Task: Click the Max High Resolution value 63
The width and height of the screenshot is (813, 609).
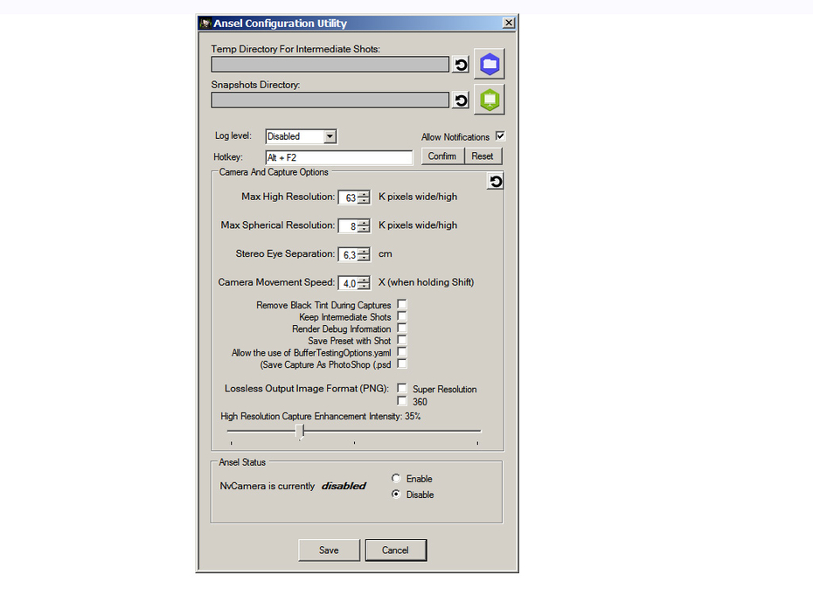Action: click(351, 198)
